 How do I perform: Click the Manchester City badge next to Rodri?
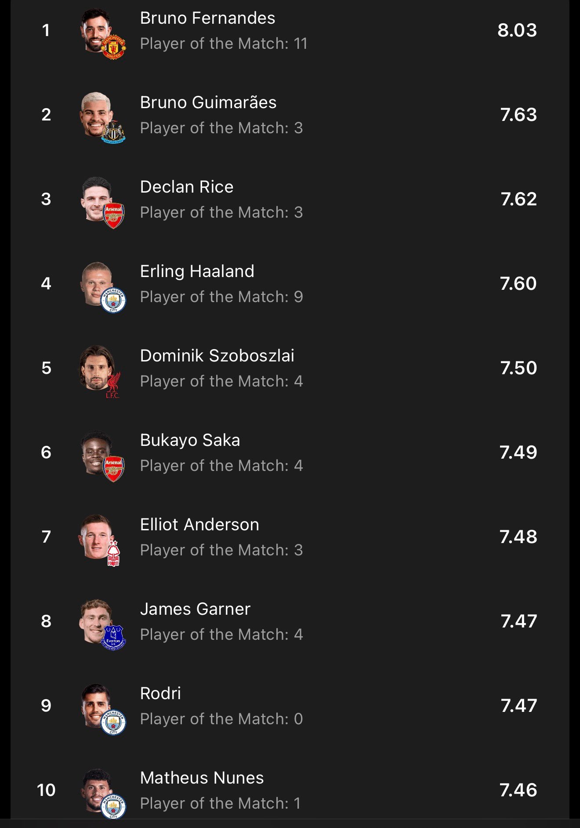pyautogui.click(x=113, y=722)
